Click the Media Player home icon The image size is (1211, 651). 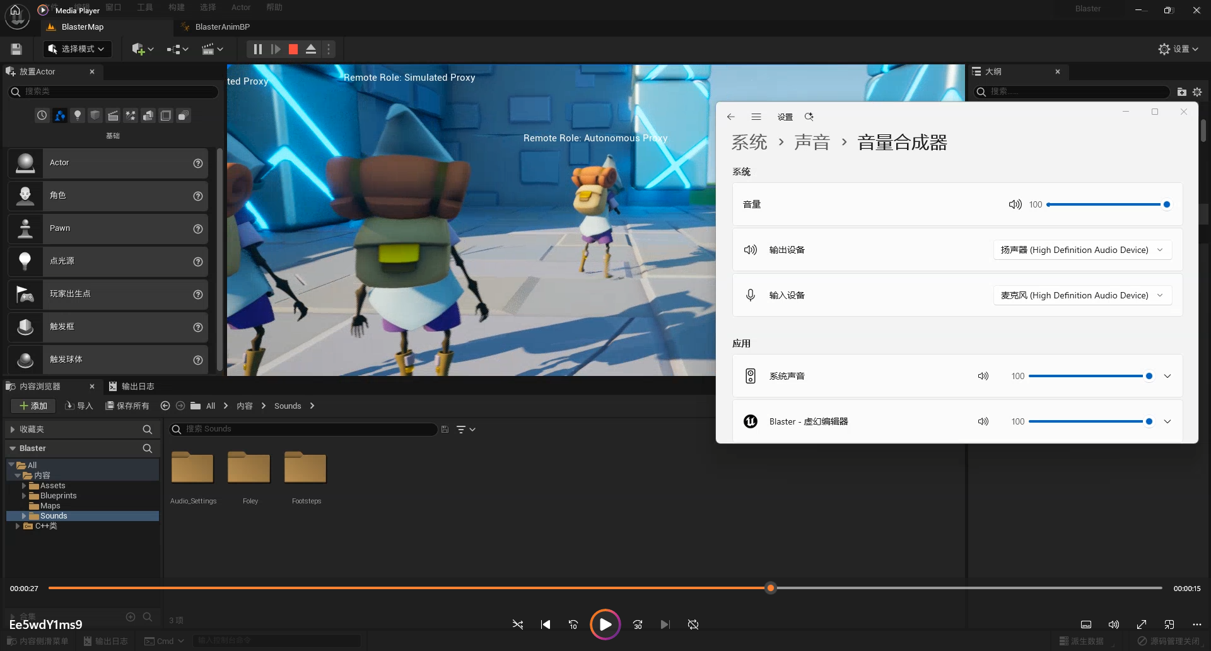pyautogui.click(x=16, y=10)
